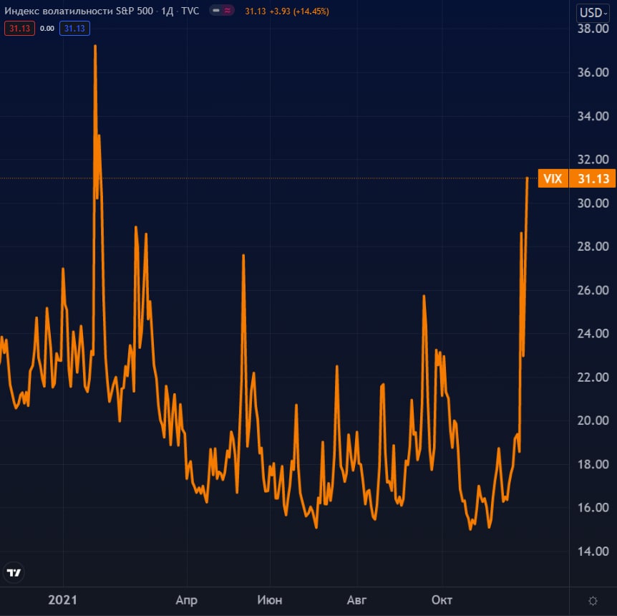Click the 2021 time axis label
This screenshot has width=617, height=616.
pos(62,600)
